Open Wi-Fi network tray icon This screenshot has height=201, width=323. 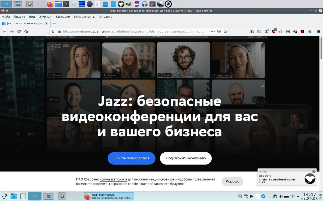pyautogui.click(x=293, y=196)
